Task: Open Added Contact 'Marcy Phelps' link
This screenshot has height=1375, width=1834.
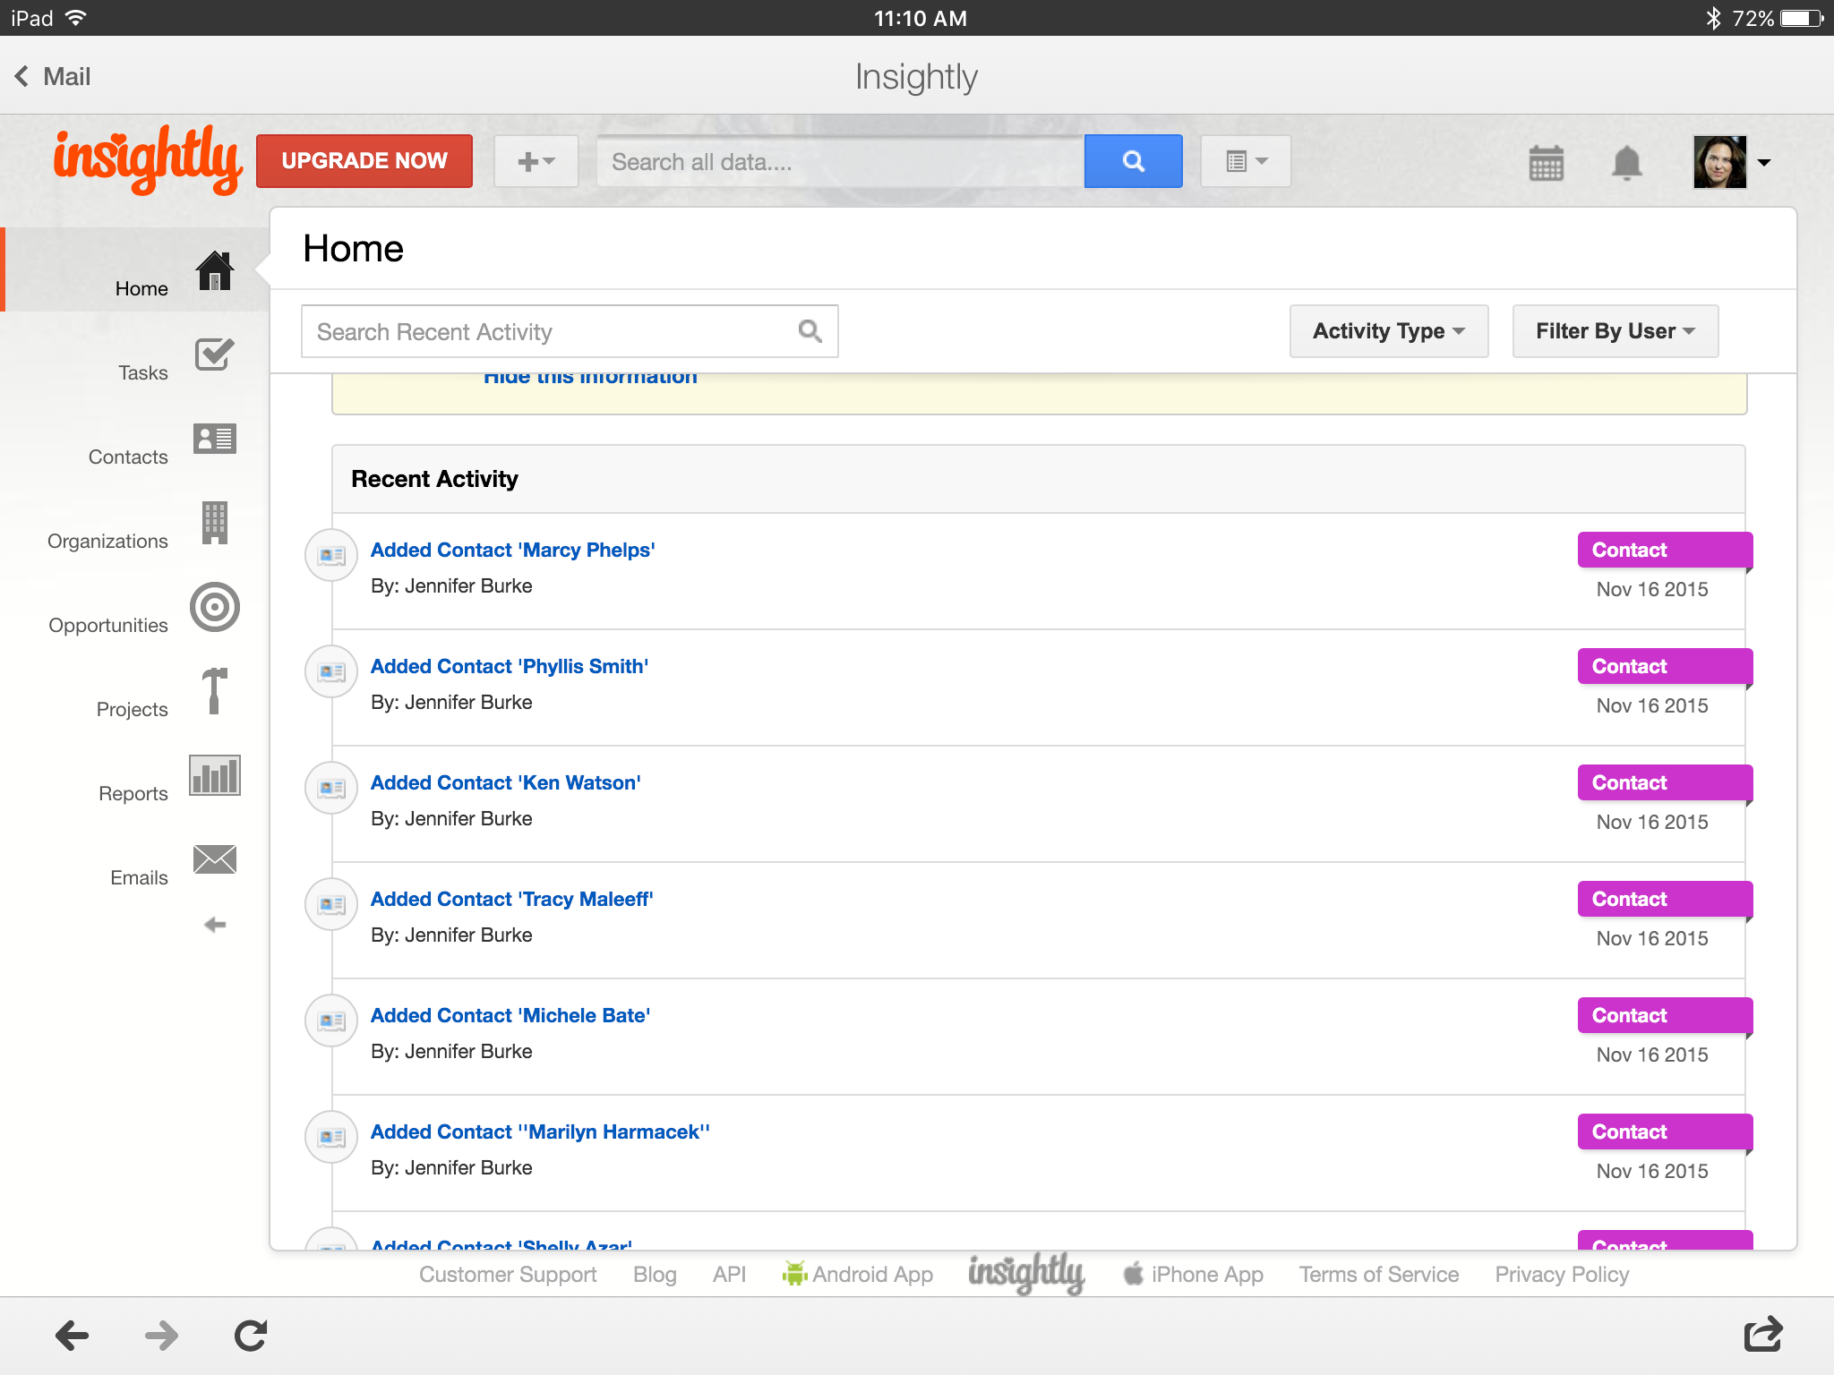Action: [513, 550]
